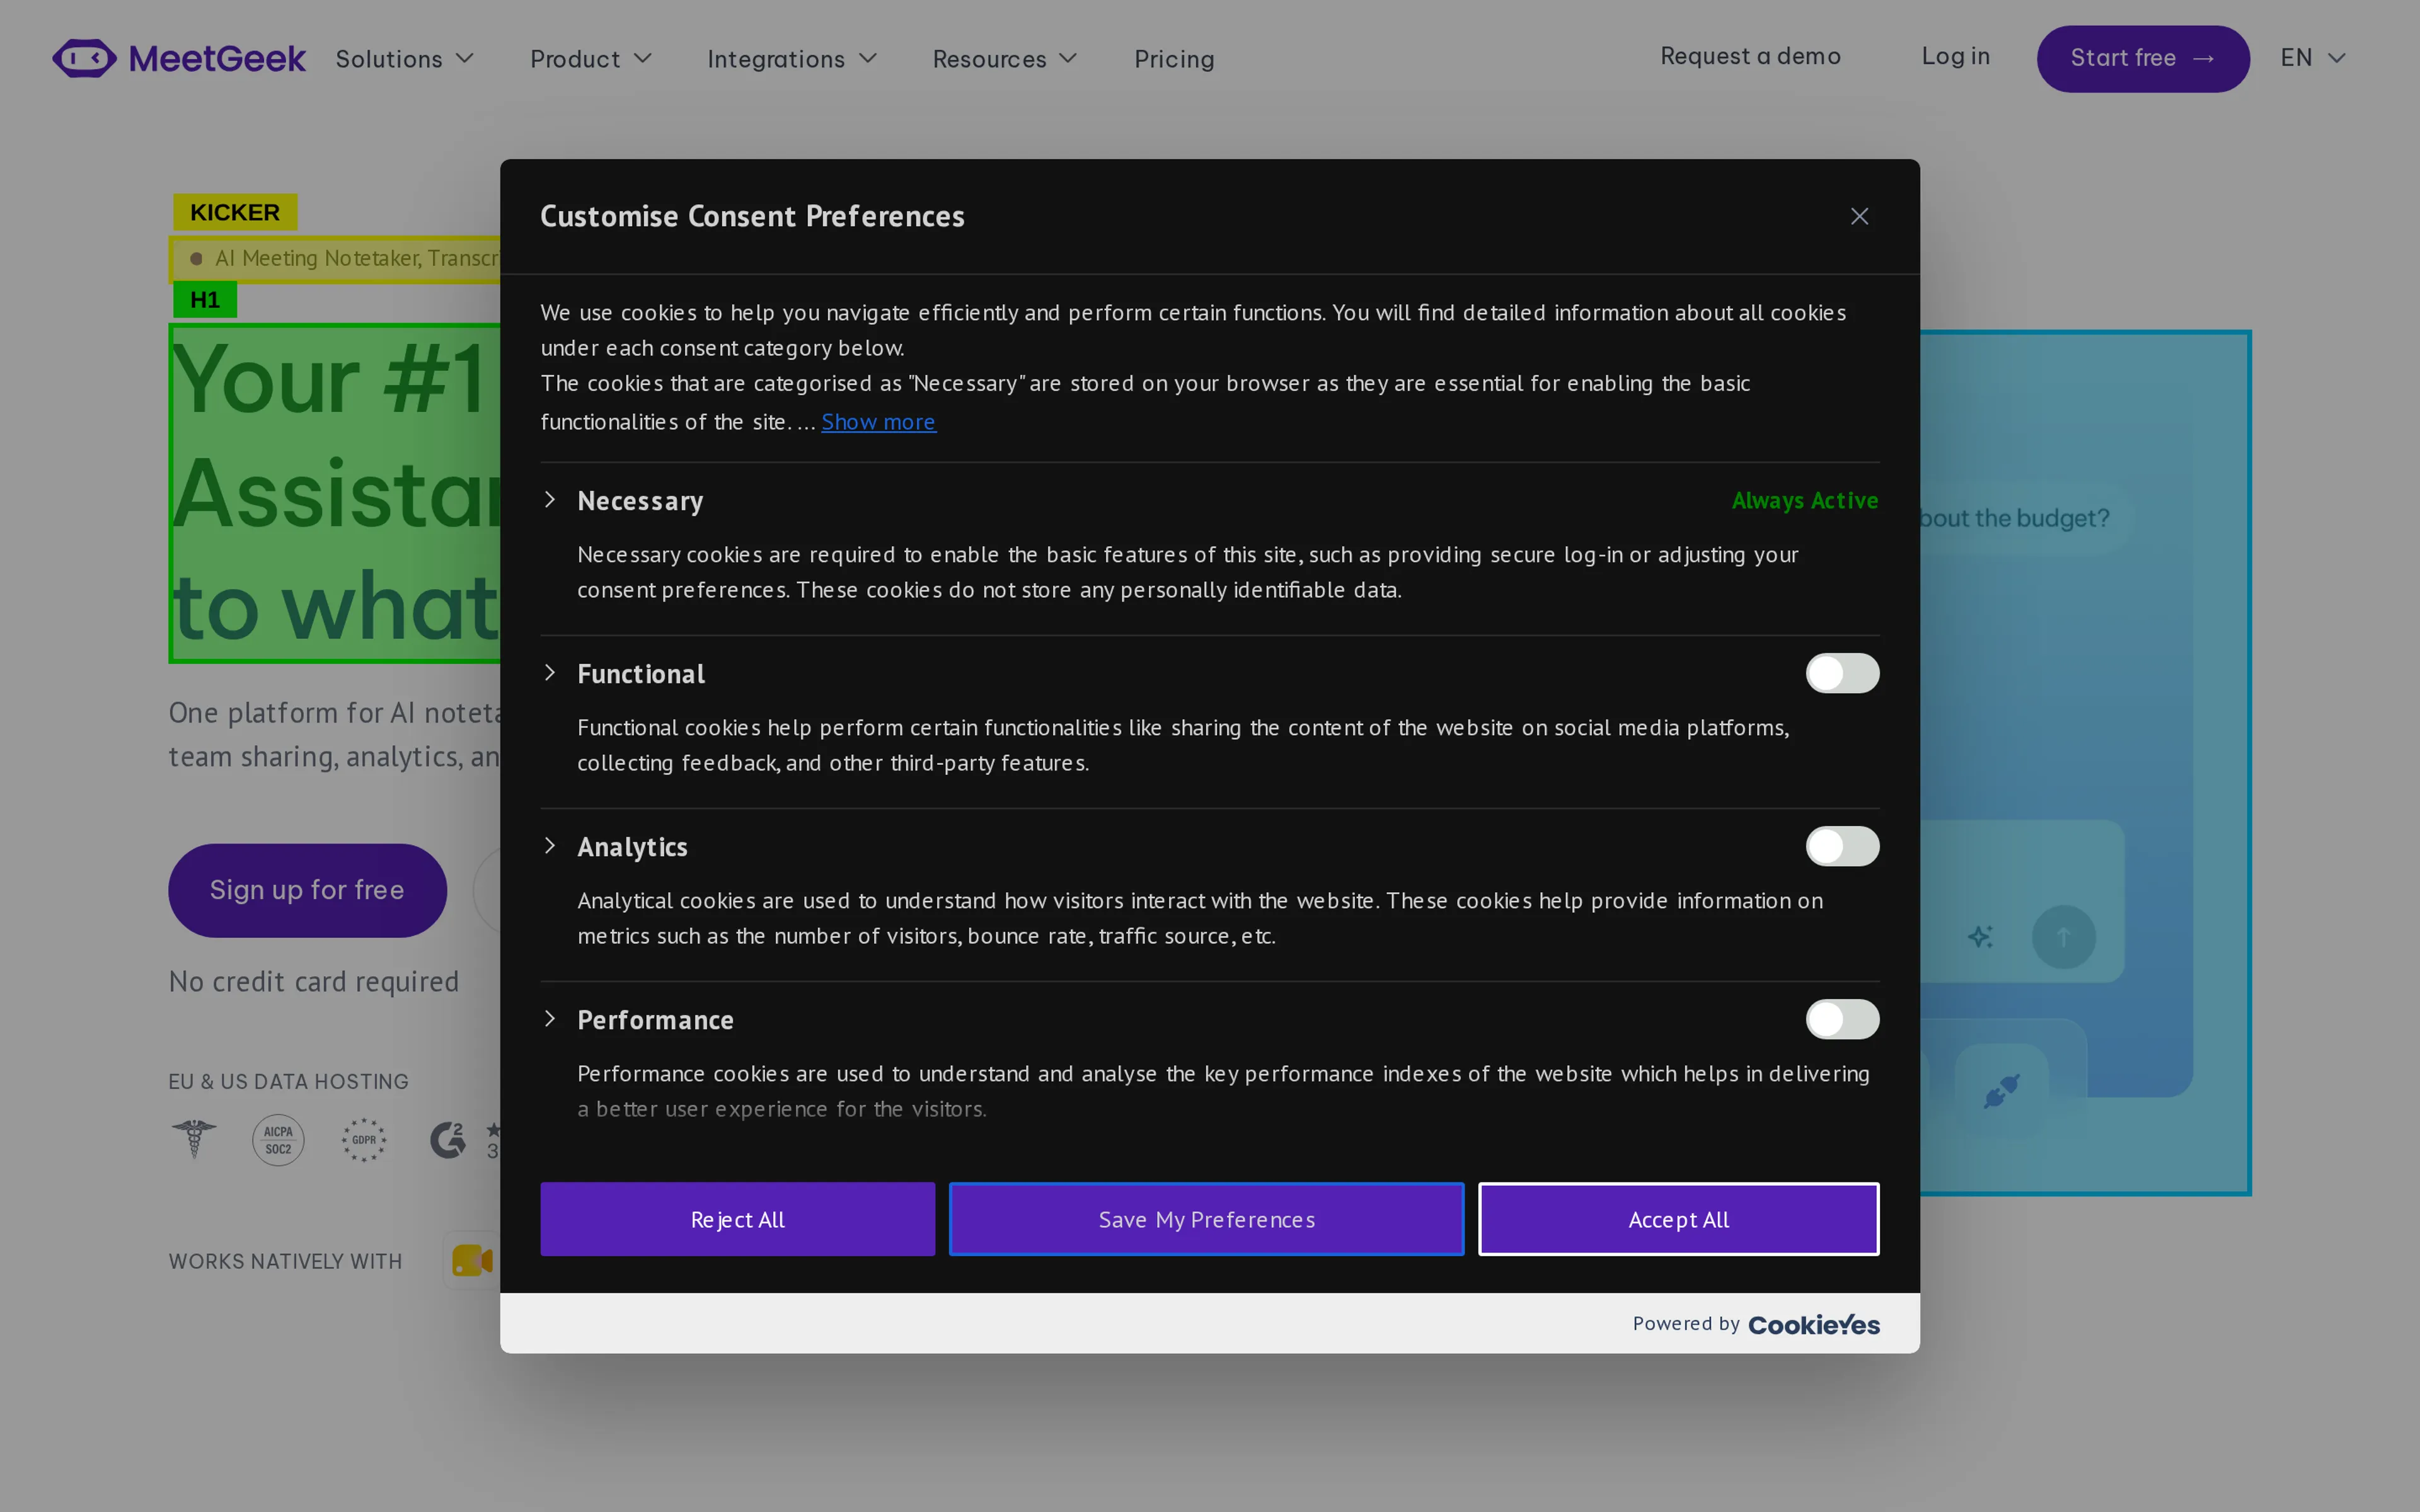Expand the Analytics cookies section
This screenshot has height=1512, width=2420.
[550, 845]
